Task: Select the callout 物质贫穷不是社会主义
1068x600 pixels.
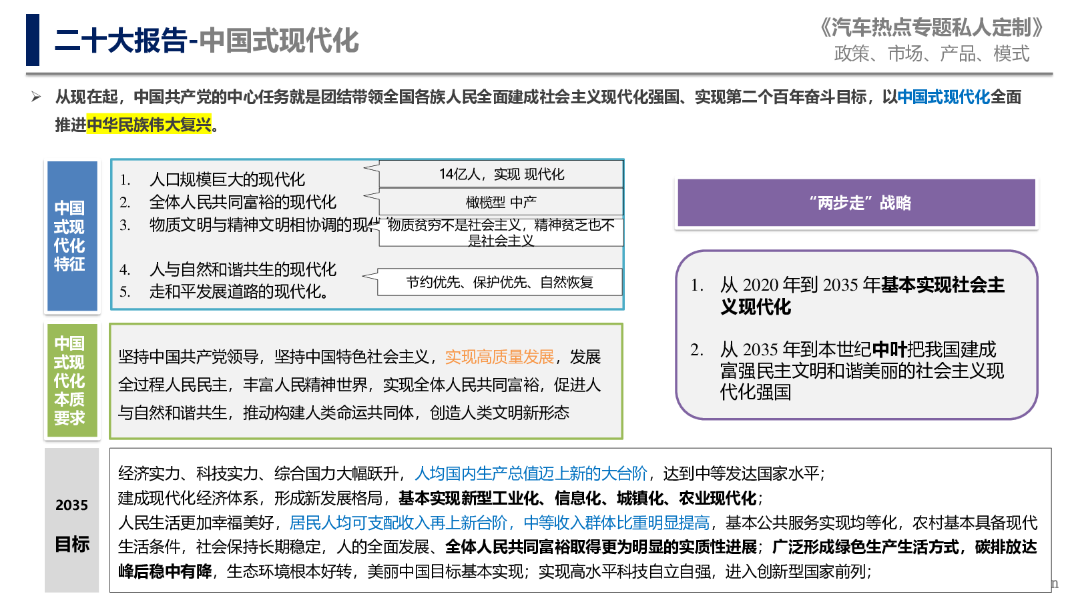Action: tap(501, 232)
